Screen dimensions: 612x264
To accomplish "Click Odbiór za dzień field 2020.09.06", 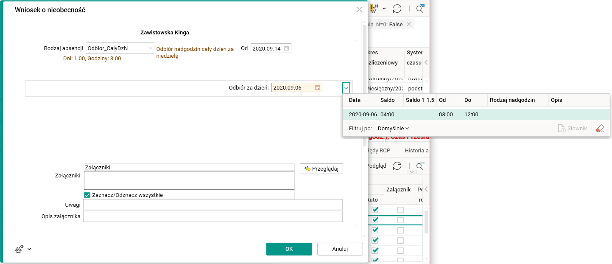I will click(297, 88).
